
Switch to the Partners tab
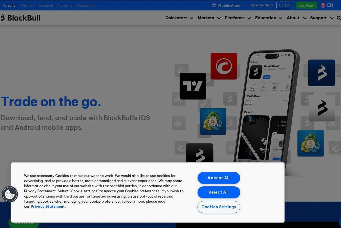pyautogui.click(x=27, y=5)
